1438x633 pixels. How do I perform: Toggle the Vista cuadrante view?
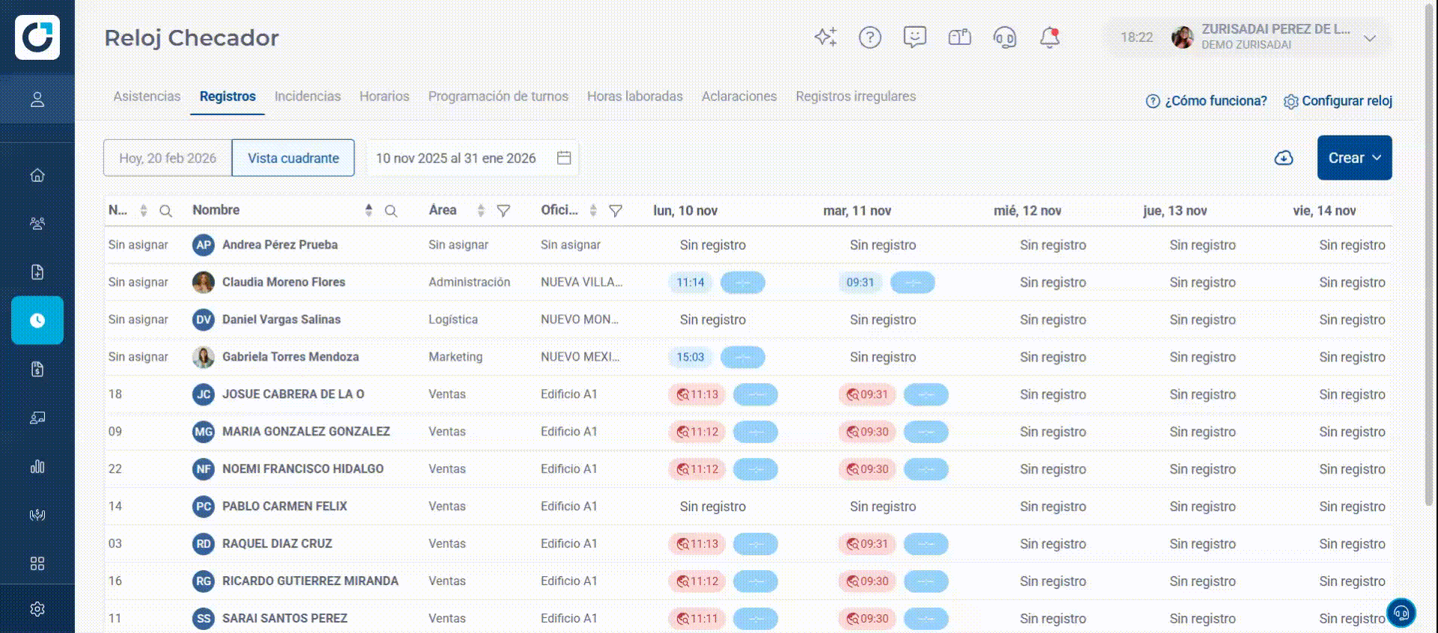(294, 158)
